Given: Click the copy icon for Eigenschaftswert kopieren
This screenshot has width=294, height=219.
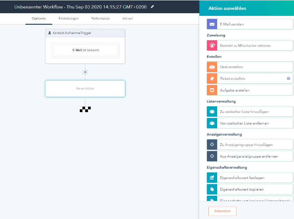Looking at the screenshot, I should 212,189.
